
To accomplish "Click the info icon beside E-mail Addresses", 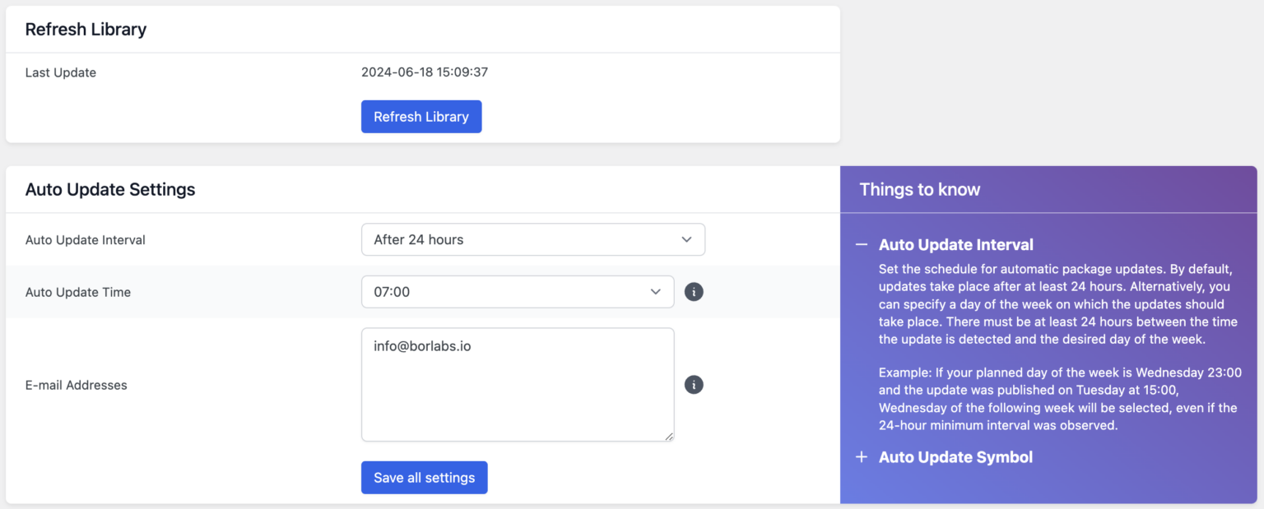I will (694, 385).
